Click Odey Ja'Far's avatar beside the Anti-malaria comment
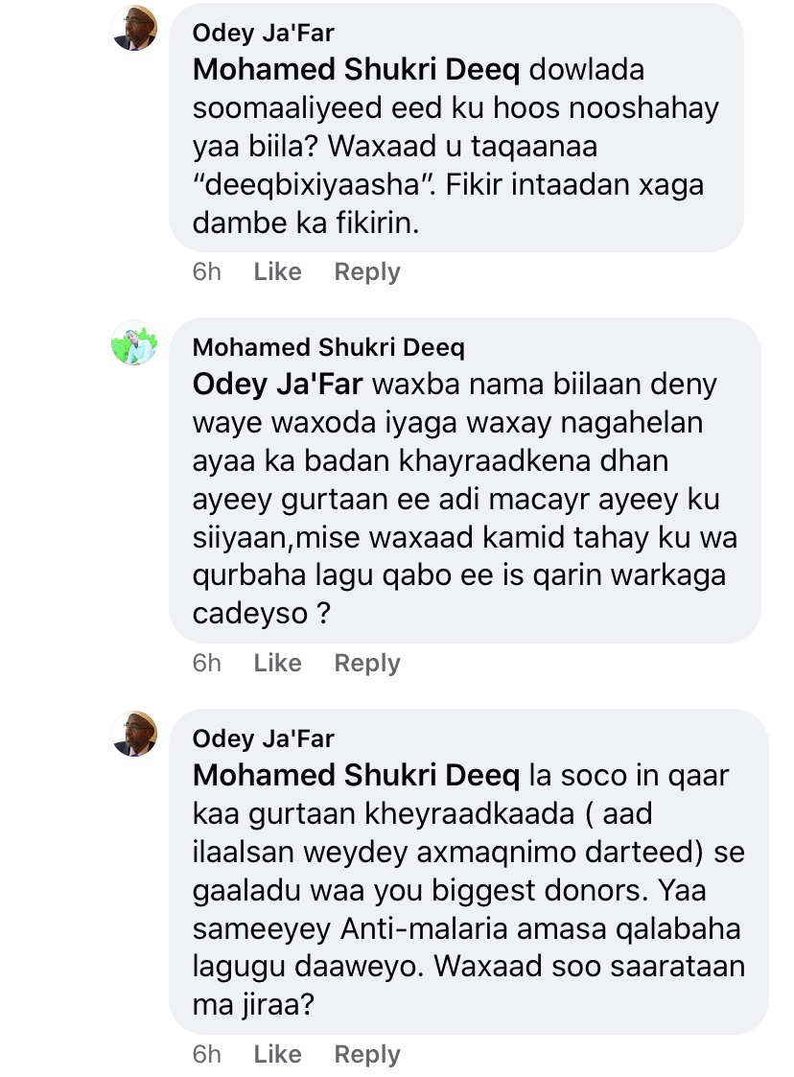This screenshot has height=1077, width=794. tap(134, 734)
